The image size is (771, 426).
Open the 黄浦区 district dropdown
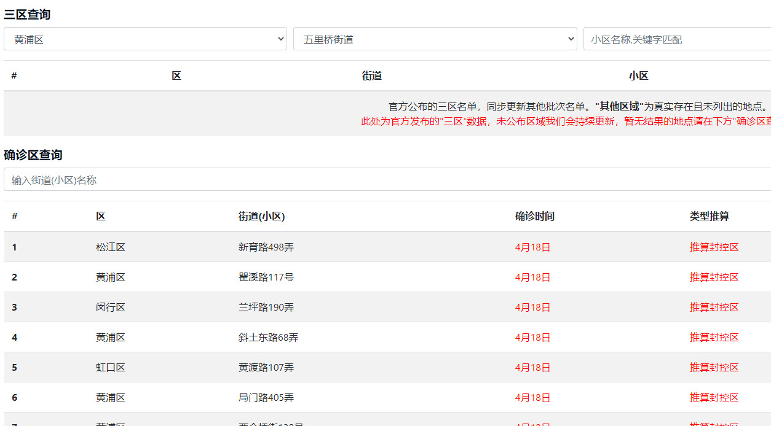click(x=145, y=38)
